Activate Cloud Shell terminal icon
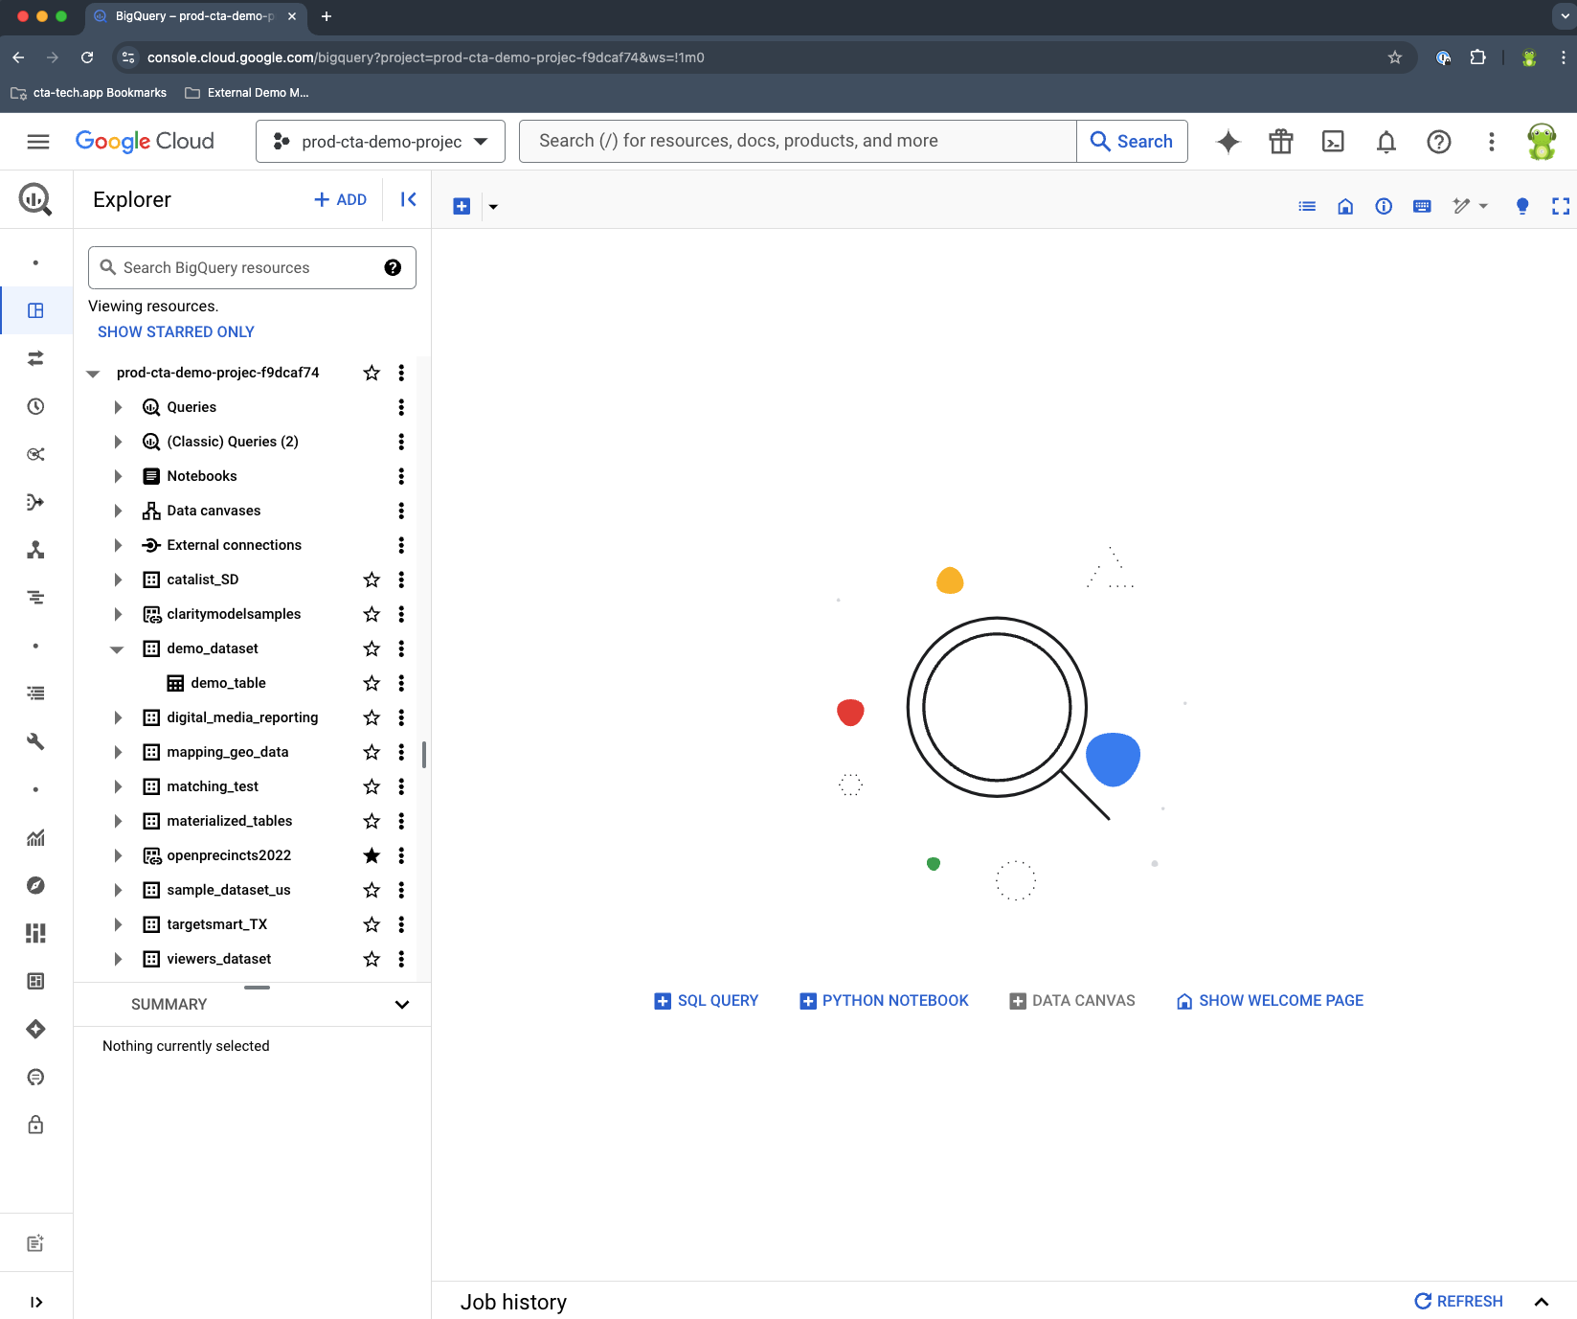This screenshot has height=1319, width=1577. (1333, 142)
